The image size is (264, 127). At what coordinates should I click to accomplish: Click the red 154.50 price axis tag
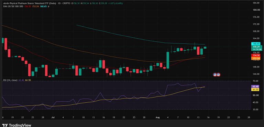(x=256, y=55)
